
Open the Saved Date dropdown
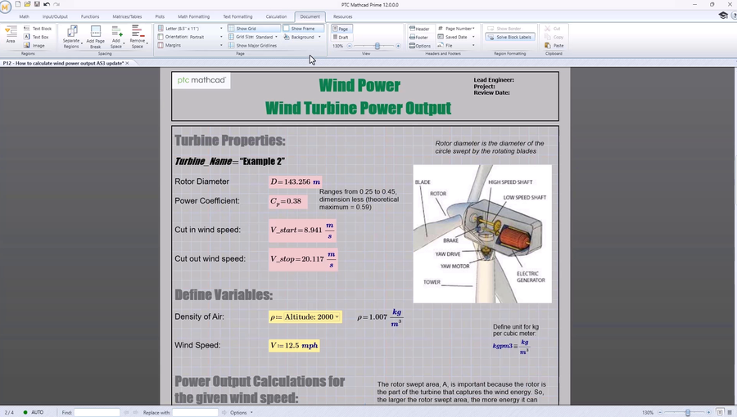(x=456, y=37)
